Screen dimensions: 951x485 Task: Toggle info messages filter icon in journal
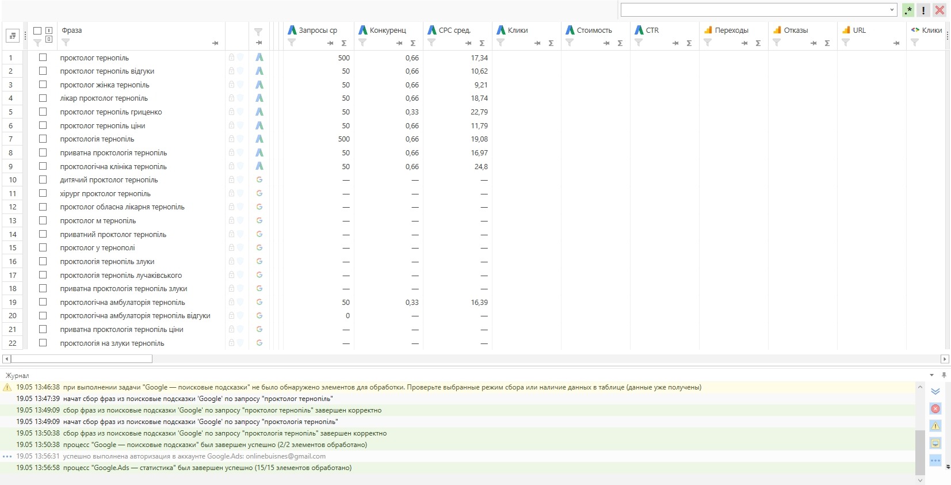pos(935,443)
